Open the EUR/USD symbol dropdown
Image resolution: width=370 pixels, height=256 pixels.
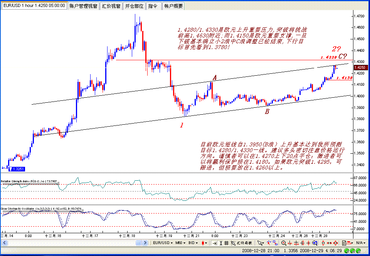pyautogui.click(x=163, y=243)
